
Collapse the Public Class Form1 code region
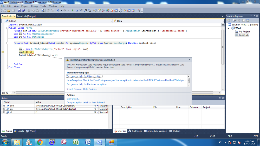pos(7,28)
